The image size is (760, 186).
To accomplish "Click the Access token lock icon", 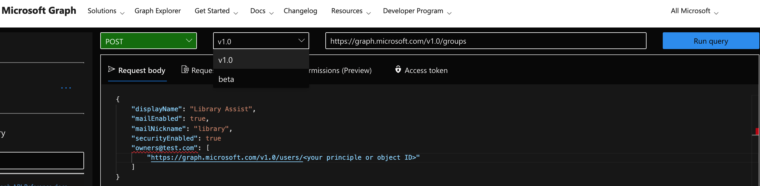I will click(398, 70).
